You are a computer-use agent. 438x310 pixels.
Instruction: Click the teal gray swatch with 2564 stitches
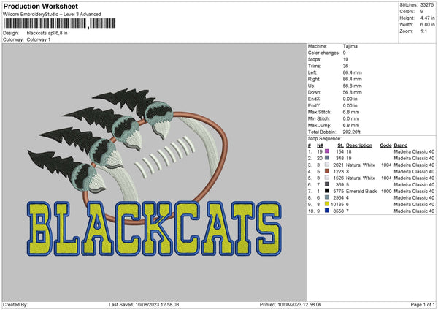[x=327, y=197]
